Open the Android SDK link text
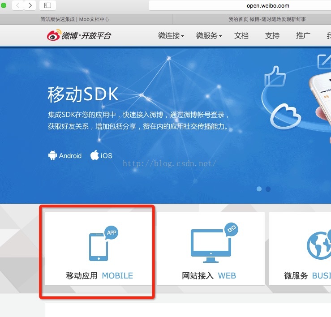The height and width of the screenshot is (317, 331). pyautogui.click(x=70, y=156)
